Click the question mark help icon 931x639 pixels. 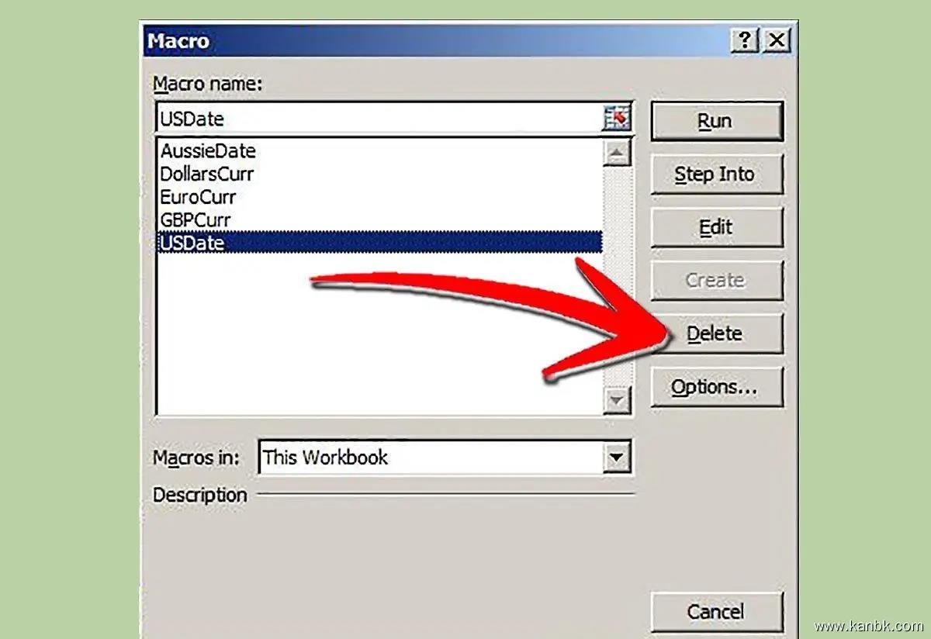coord(744,40)
